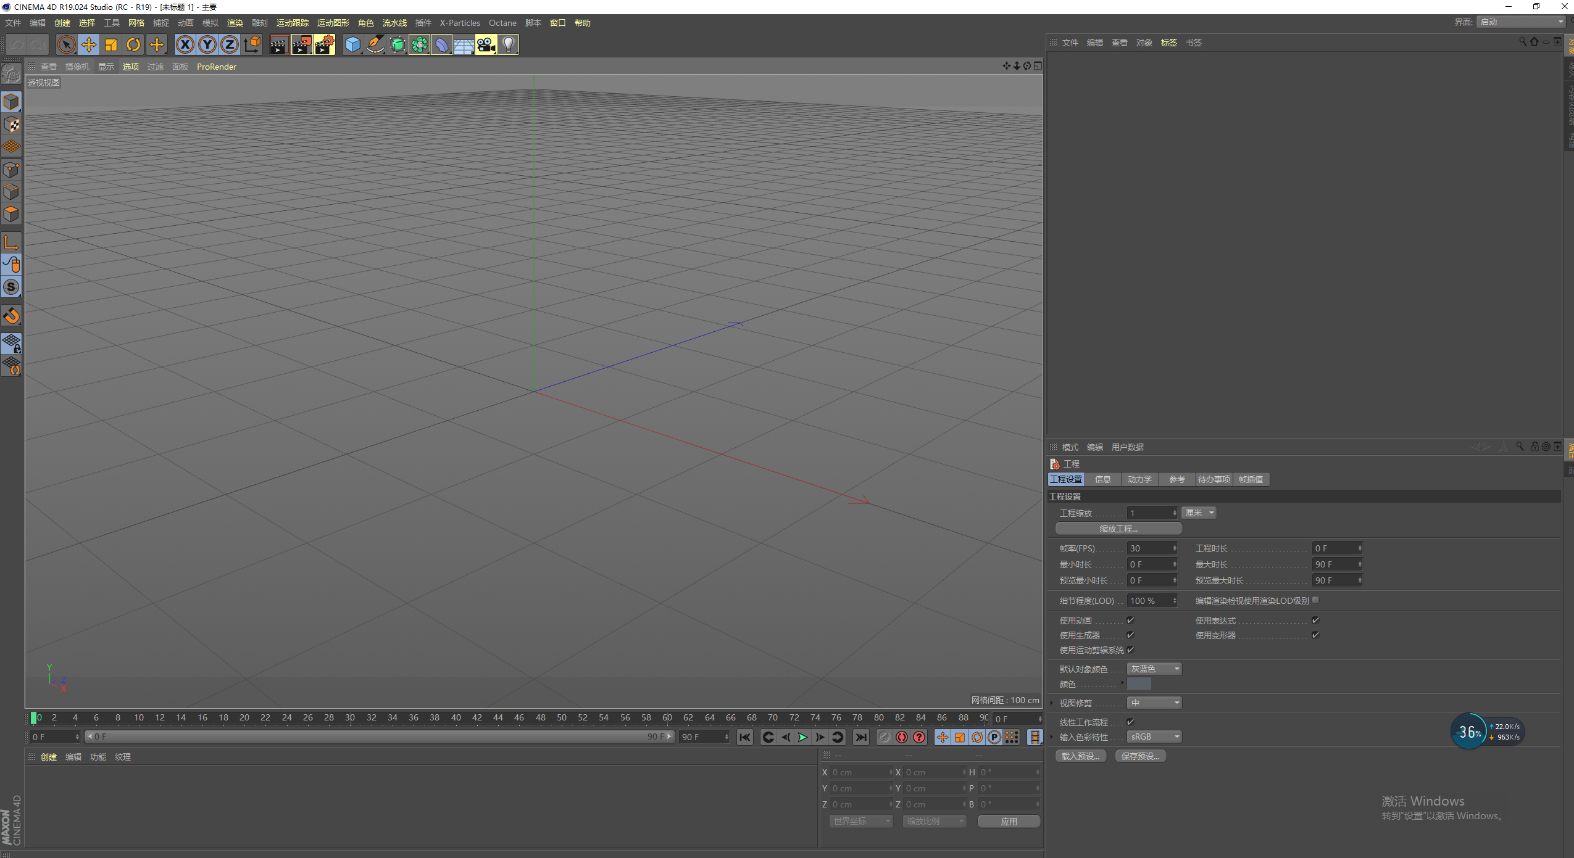
Task: Click the Record Active Objects keyframe button
Action: [x=884, y=737]
